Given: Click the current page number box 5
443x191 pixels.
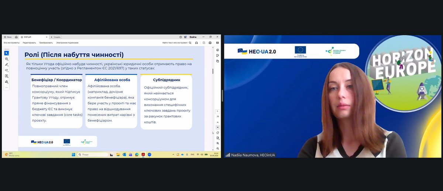Looking at the screenshot, I should (217, 111).
